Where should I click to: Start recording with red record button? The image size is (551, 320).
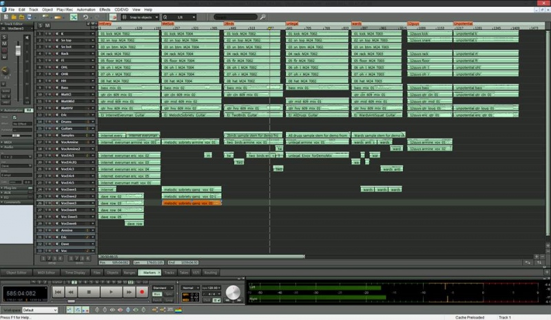click(x=142, y=292)
